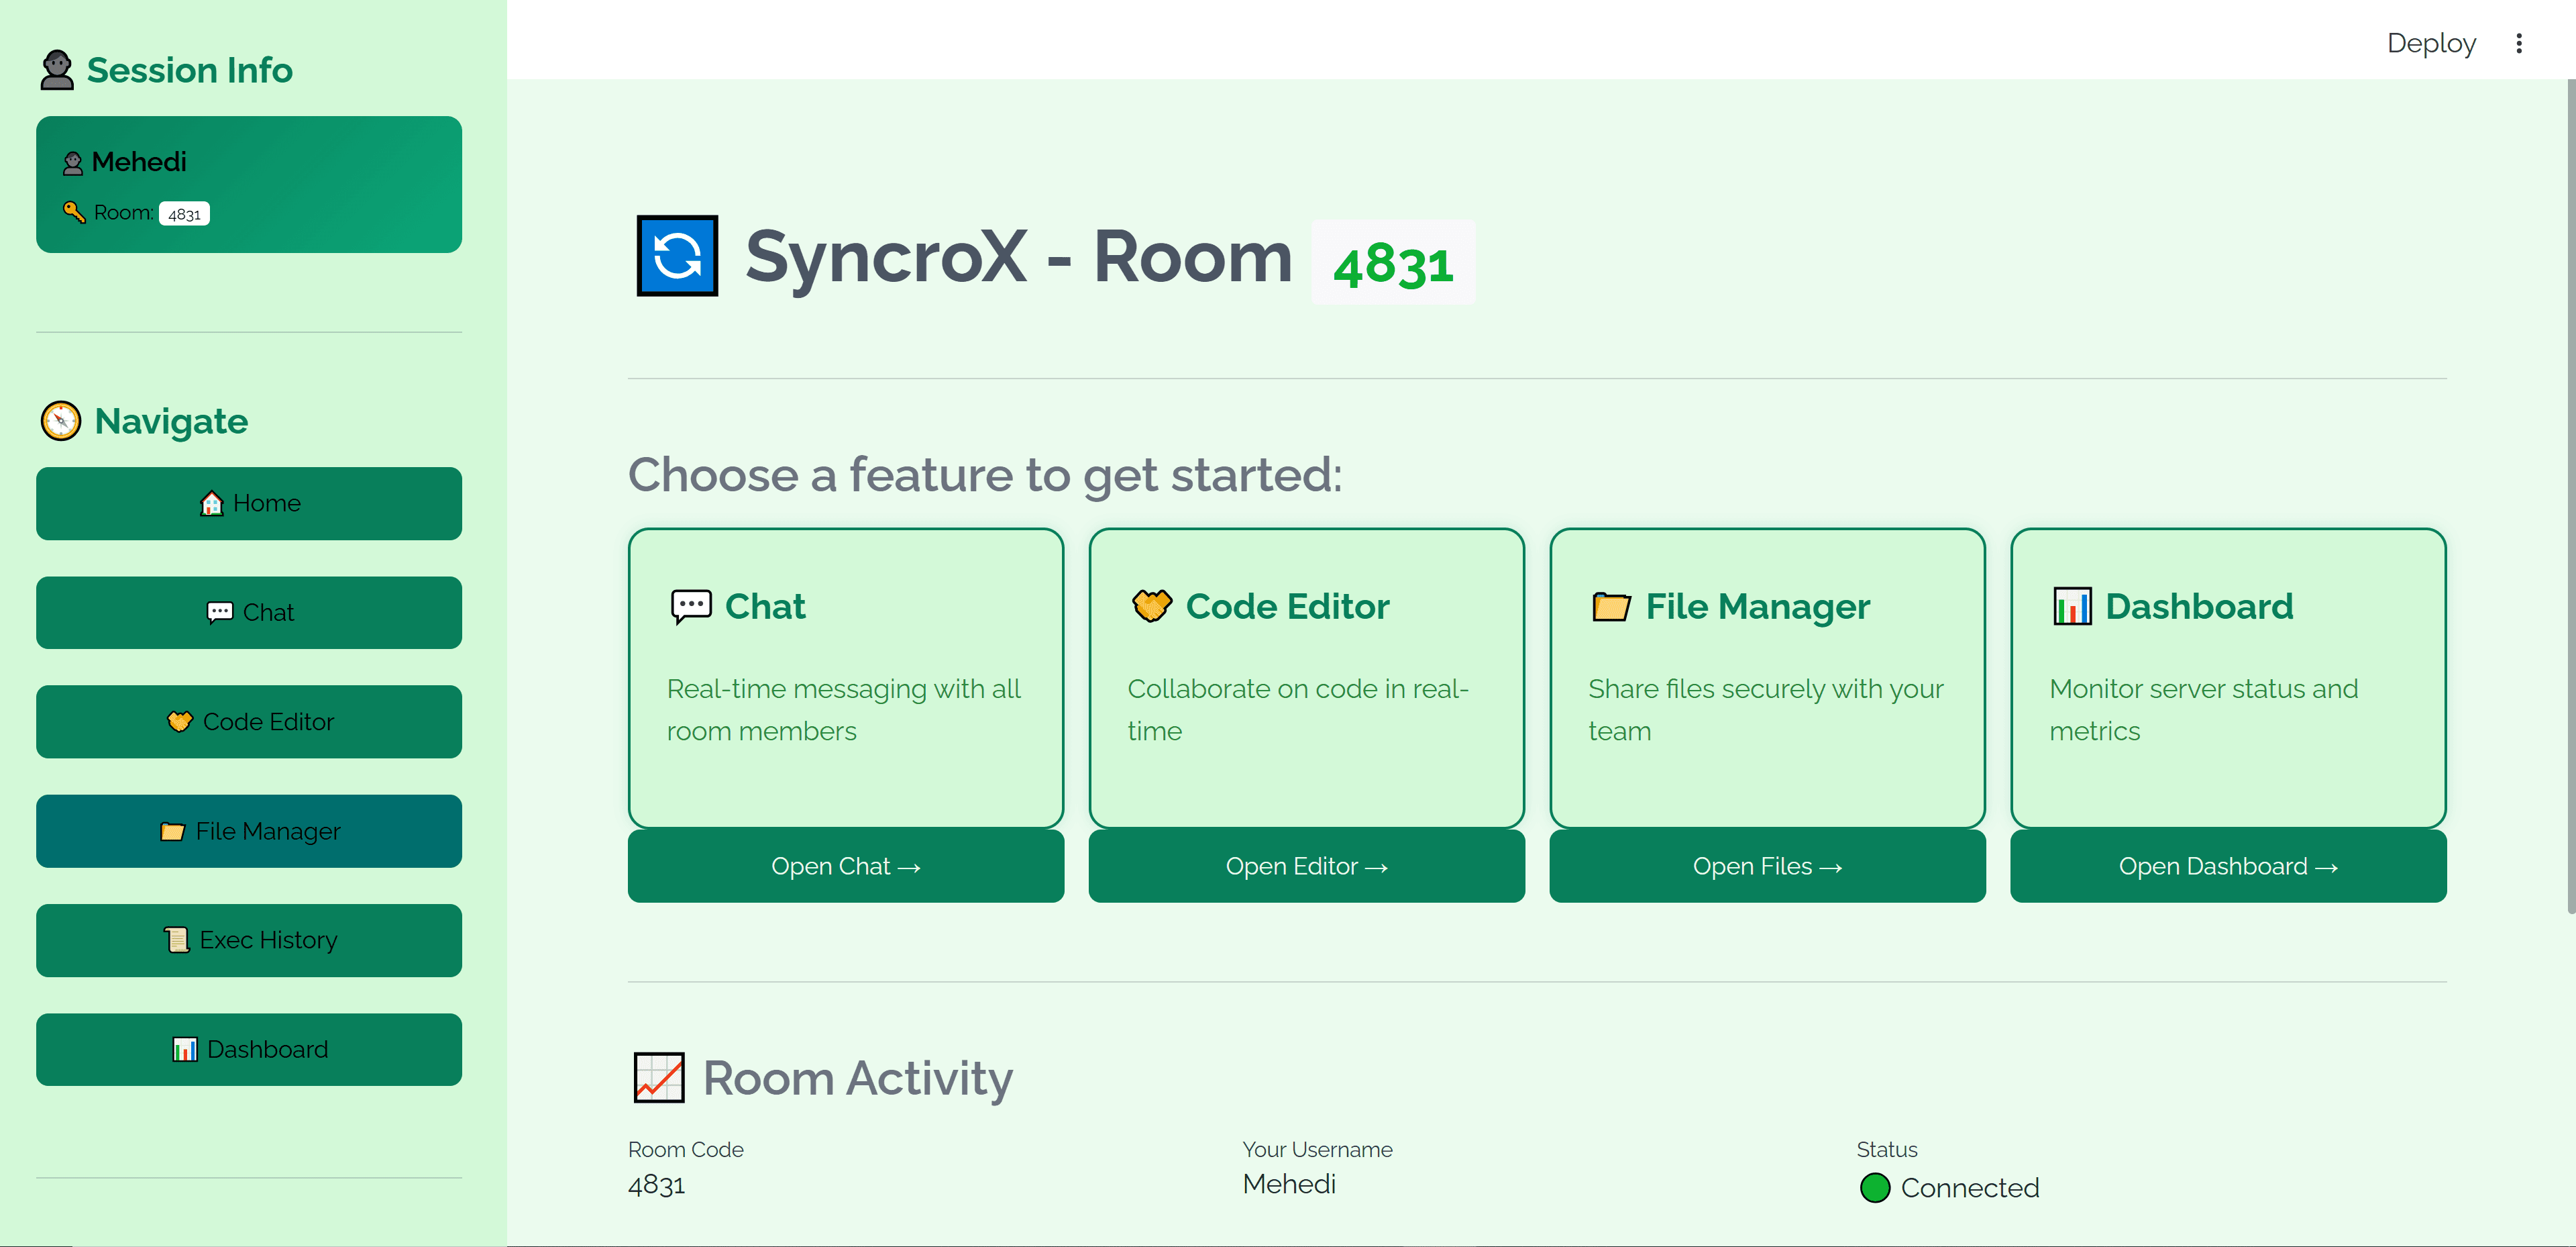This screenshot has height=1247, width=2576.
Task: Open Chat from the feature card
Action: click(845, 864)
